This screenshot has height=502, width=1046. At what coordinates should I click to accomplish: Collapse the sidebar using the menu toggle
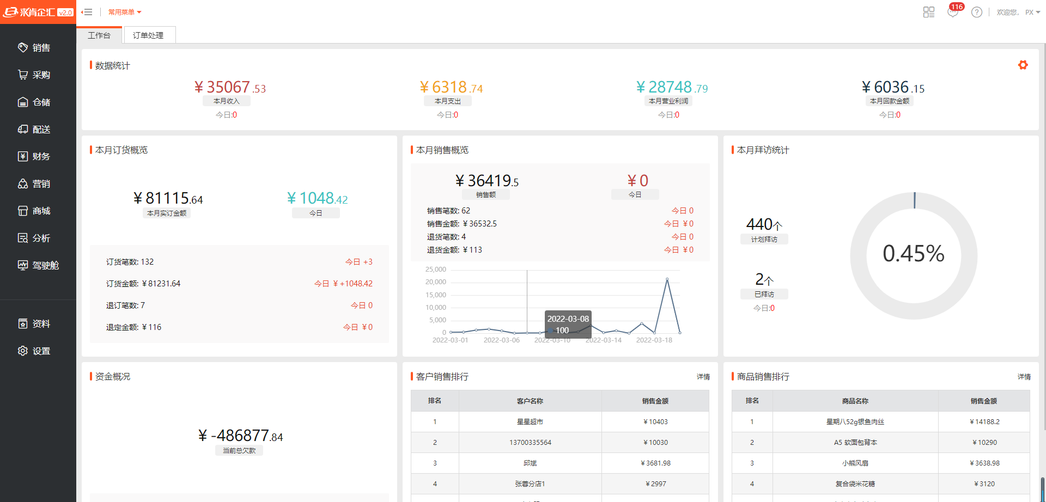pos(87,12)
